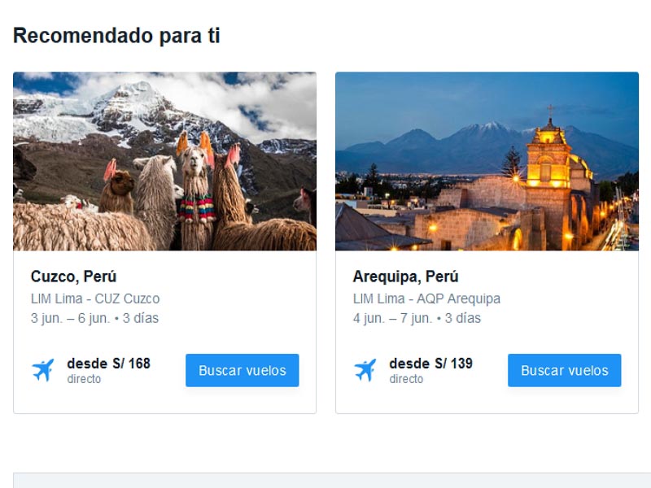Click the directo label under Cuzco price

coord(84,379)
